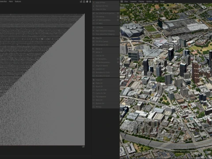The width and height of the screenshot is (212, 159).
Task: Click the Perspective viewport label
Action: (x=125, y=5)
